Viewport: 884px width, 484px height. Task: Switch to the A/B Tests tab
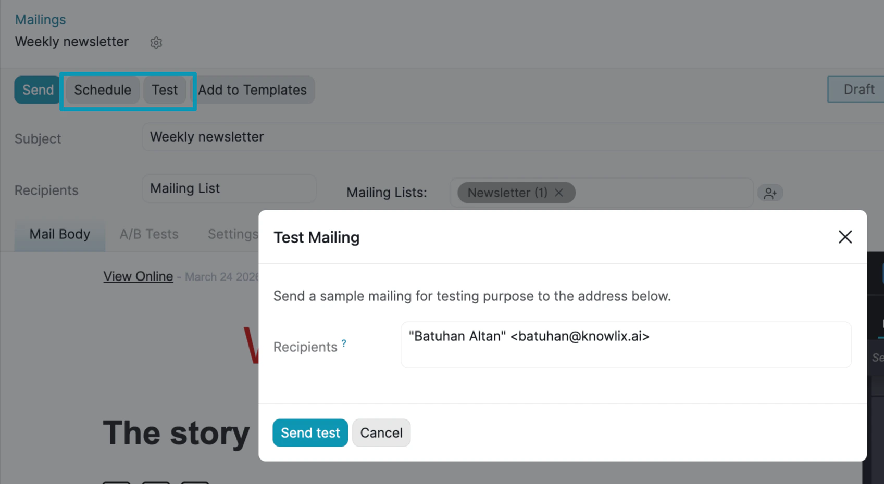tap(149, 234)
